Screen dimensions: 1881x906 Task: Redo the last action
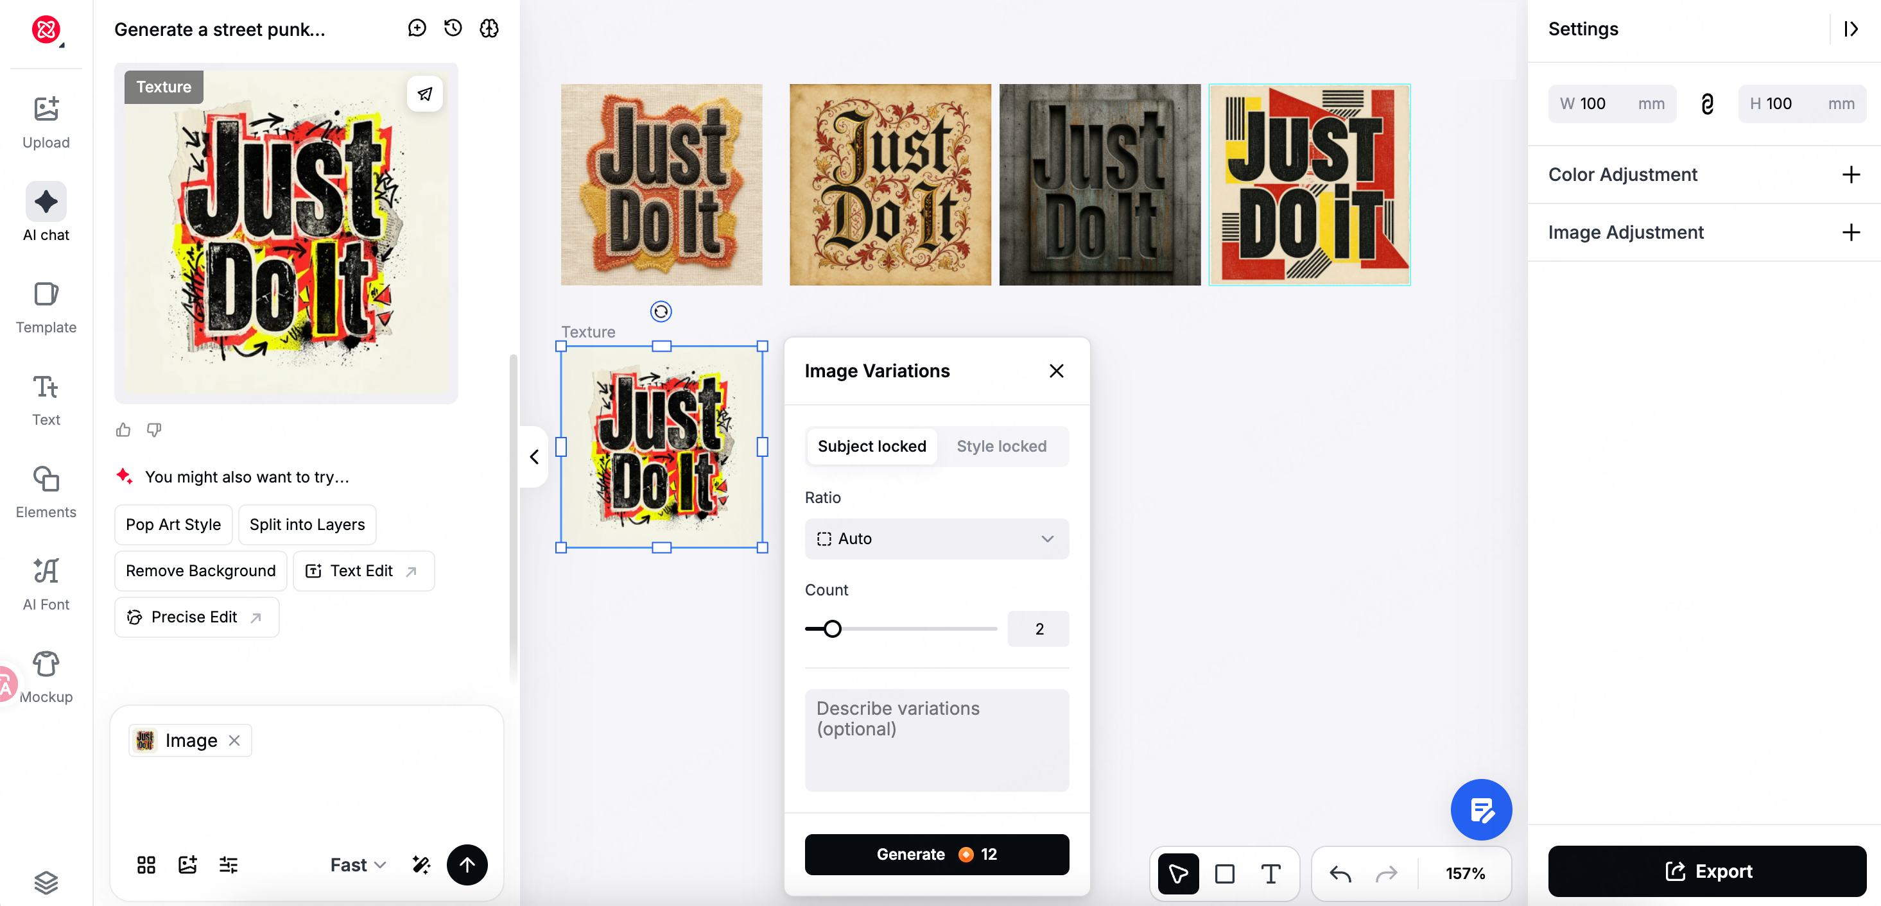(1386, 874)
